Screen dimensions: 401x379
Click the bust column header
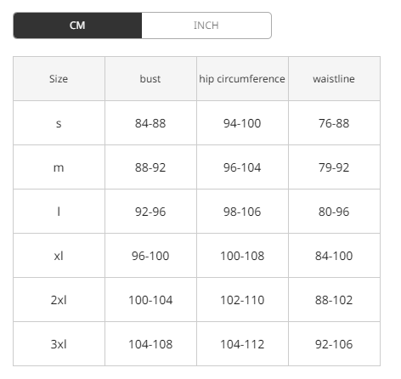pyautogui.click(x=150, y=79)
